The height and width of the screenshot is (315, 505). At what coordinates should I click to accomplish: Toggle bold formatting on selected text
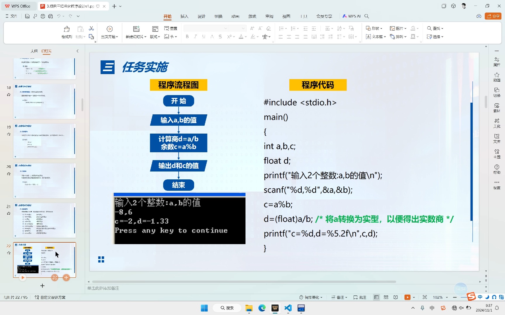187,36
